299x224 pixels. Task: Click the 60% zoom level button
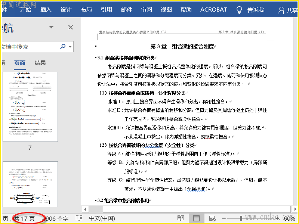(x=289, y=218)
